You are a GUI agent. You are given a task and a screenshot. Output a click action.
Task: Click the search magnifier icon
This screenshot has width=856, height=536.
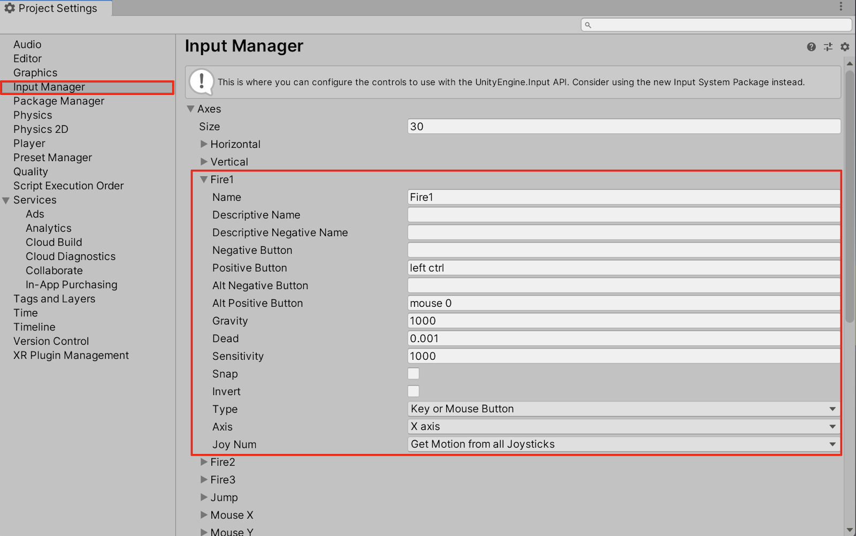(588, 25)
